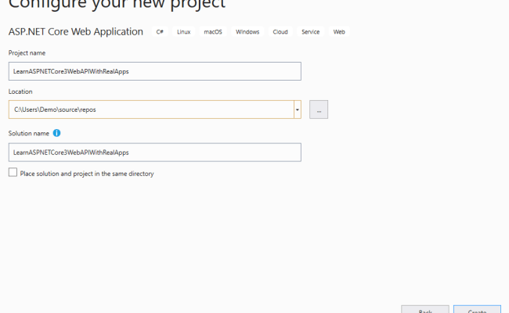Click the Project name input field

tap(155, 71)
